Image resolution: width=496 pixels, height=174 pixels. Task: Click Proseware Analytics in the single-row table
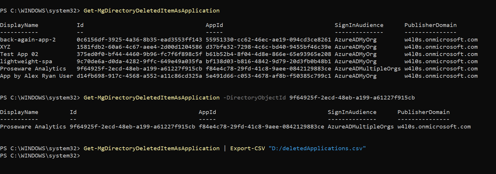pyautogui.click(x=33, y=127)
